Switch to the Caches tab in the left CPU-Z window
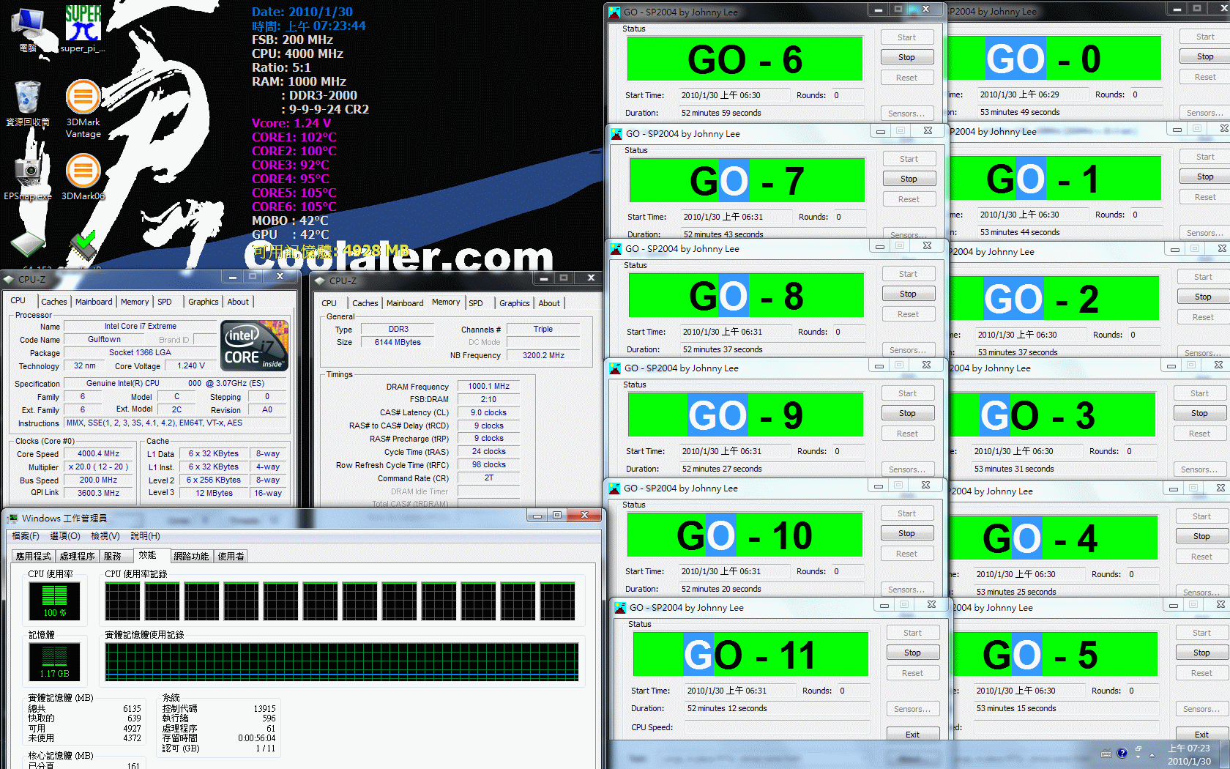 coord(53,302)
